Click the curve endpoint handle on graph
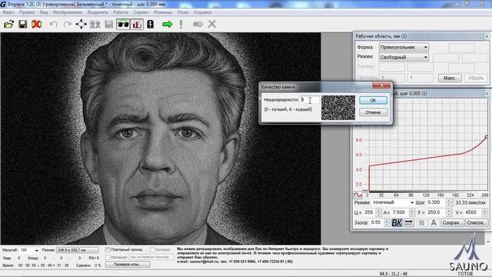This screenshot has height=277, width=492. [x=487, y=137]
